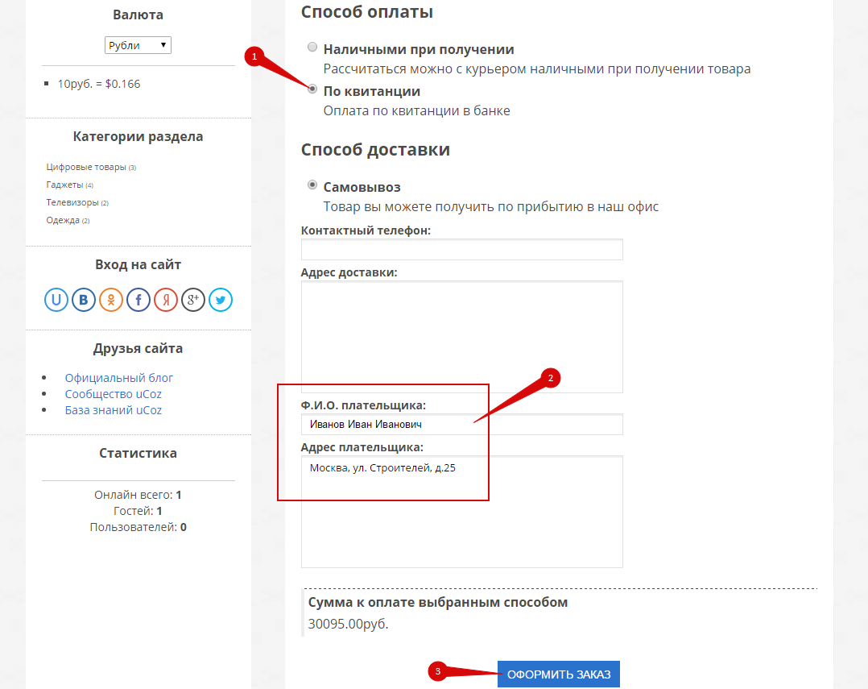The image size is (868, 689).
Task: Select 'Наличными при получении' payment option
Action: [312, 48]
